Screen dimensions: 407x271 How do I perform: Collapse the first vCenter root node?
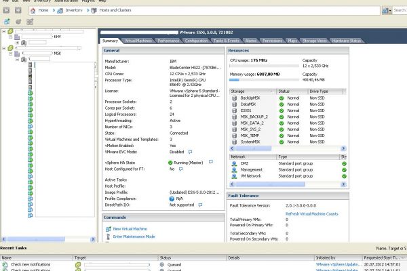pyautogui.click(x=4, y=31)
